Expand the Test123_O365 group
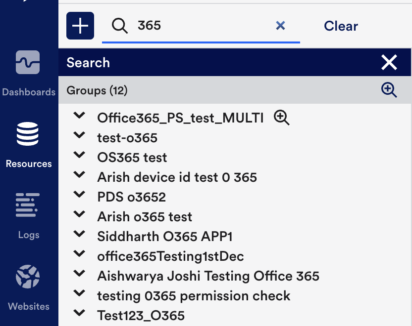Viewport: 412px width, 326px height. [x=79, y=313]
